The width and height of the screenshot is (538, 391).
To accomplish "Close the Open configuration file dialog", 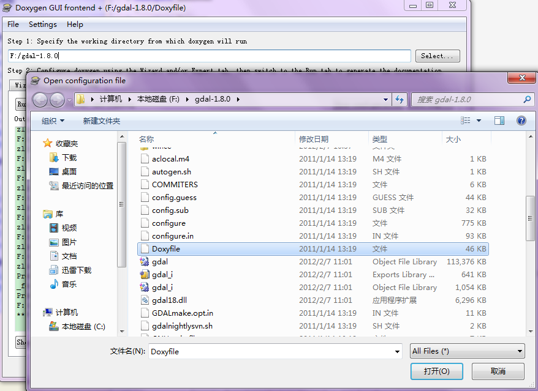I will (x=522, y=78).
